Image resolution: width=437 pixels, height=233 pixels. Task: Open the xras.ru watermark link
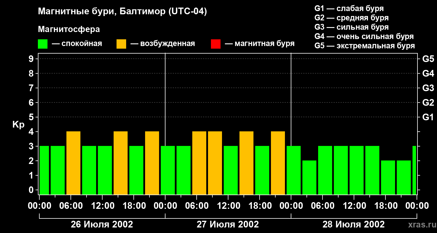pos(421,225)
